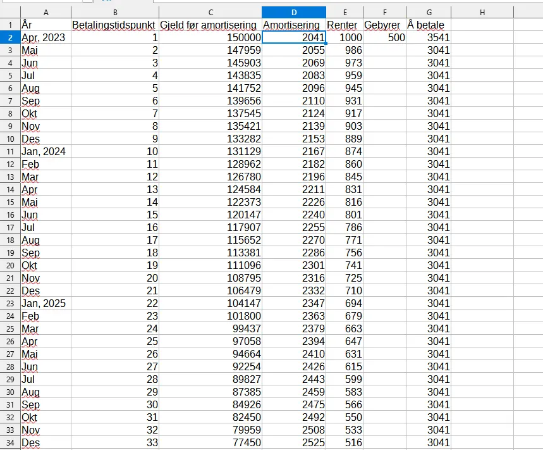This screenshot has width=543, height=450.
Task: Select interest cell 694
Action: click(345, 303)
